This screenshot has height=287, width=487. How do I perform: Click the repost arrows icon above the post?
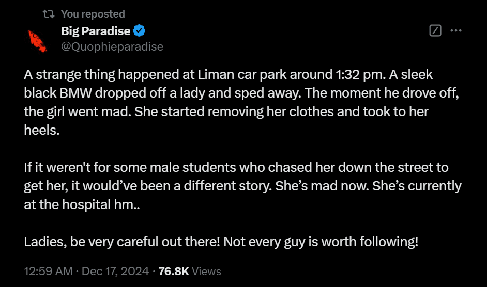click(x=49, y=14)
